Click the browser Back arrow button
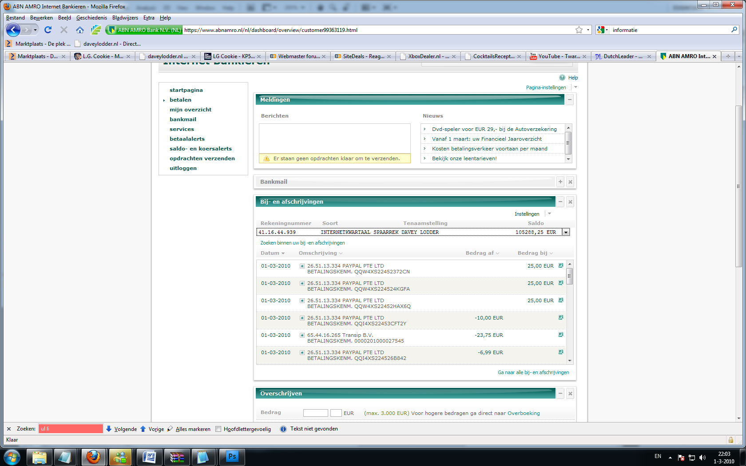Screen dimensions: 746x466 coord(13,30)
